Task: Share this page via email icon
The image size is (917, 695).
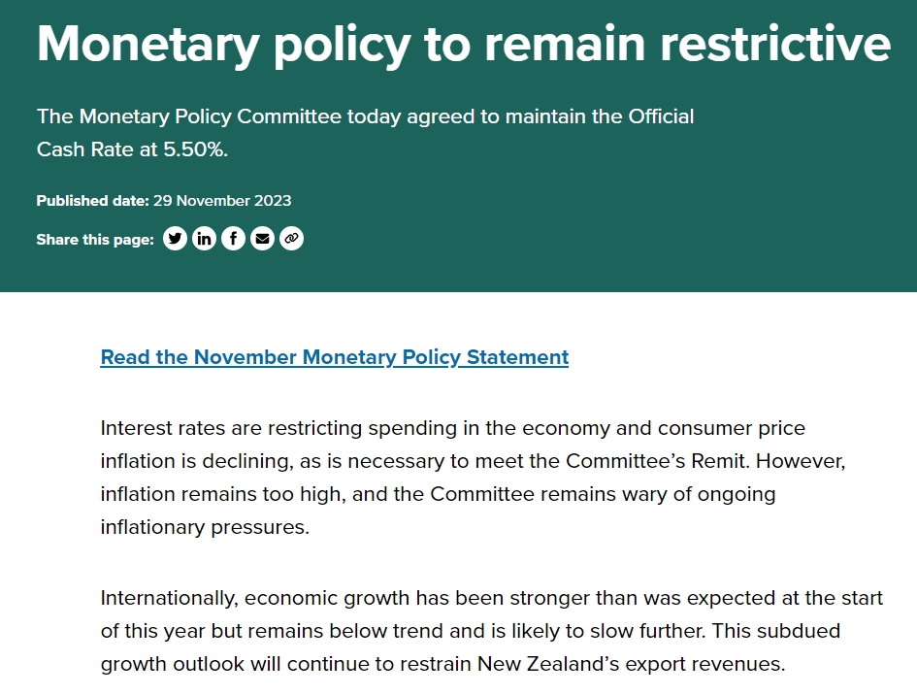Action: [262, 239]
